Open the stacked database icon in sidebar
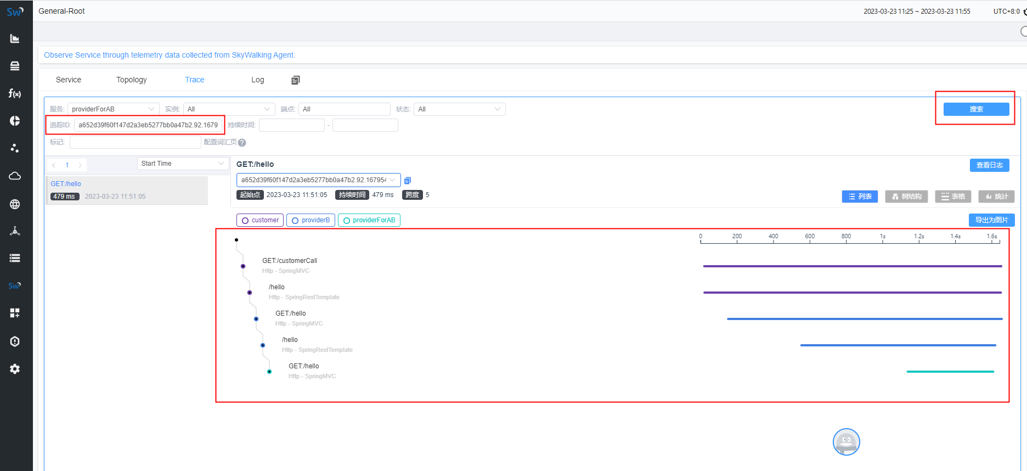The image size is (1027, 471). coord(15,66)
